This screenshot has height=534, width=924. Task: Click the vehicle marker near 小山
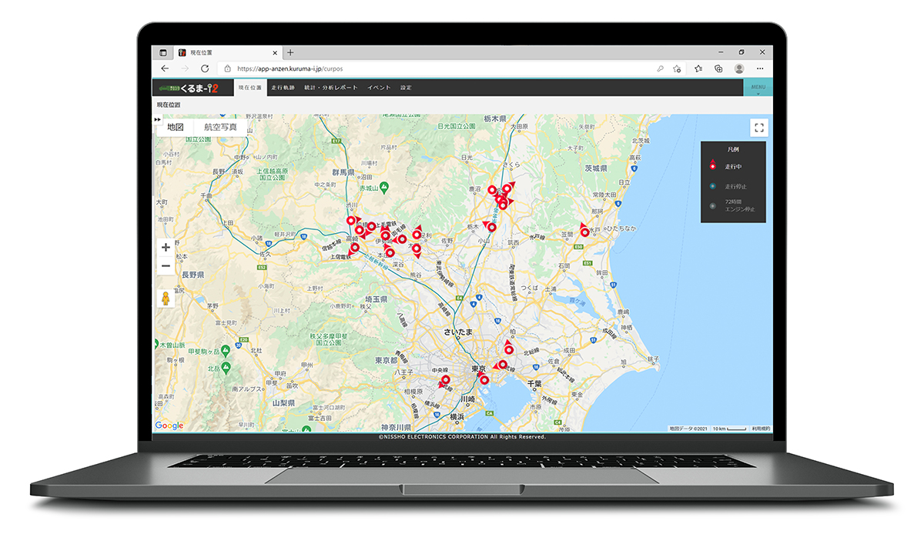[491, 227]
